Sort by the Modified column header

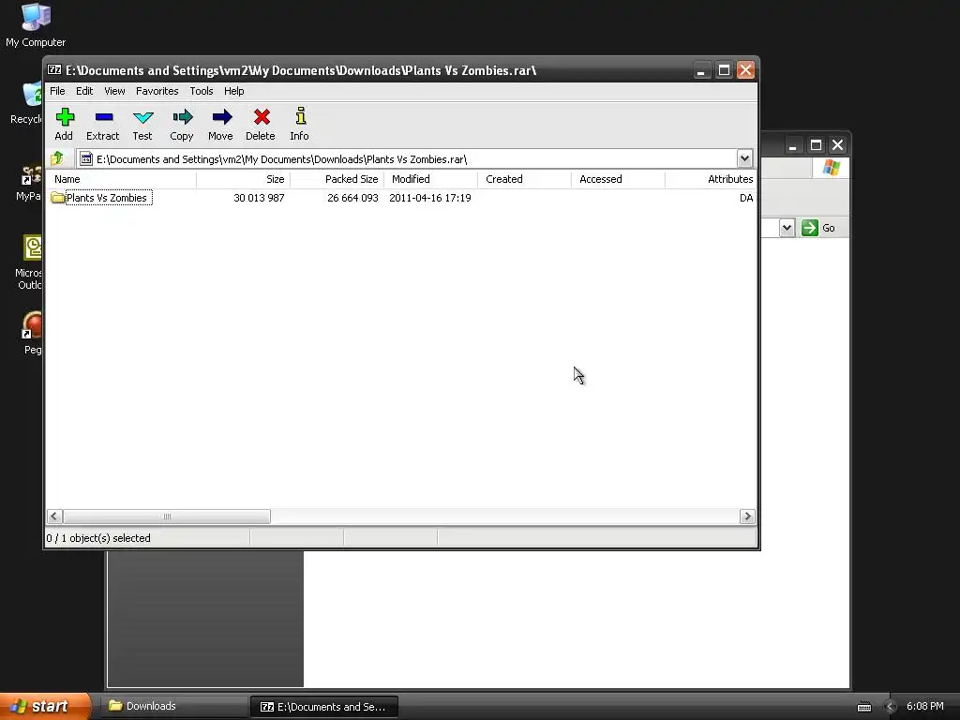pos(430,179)
